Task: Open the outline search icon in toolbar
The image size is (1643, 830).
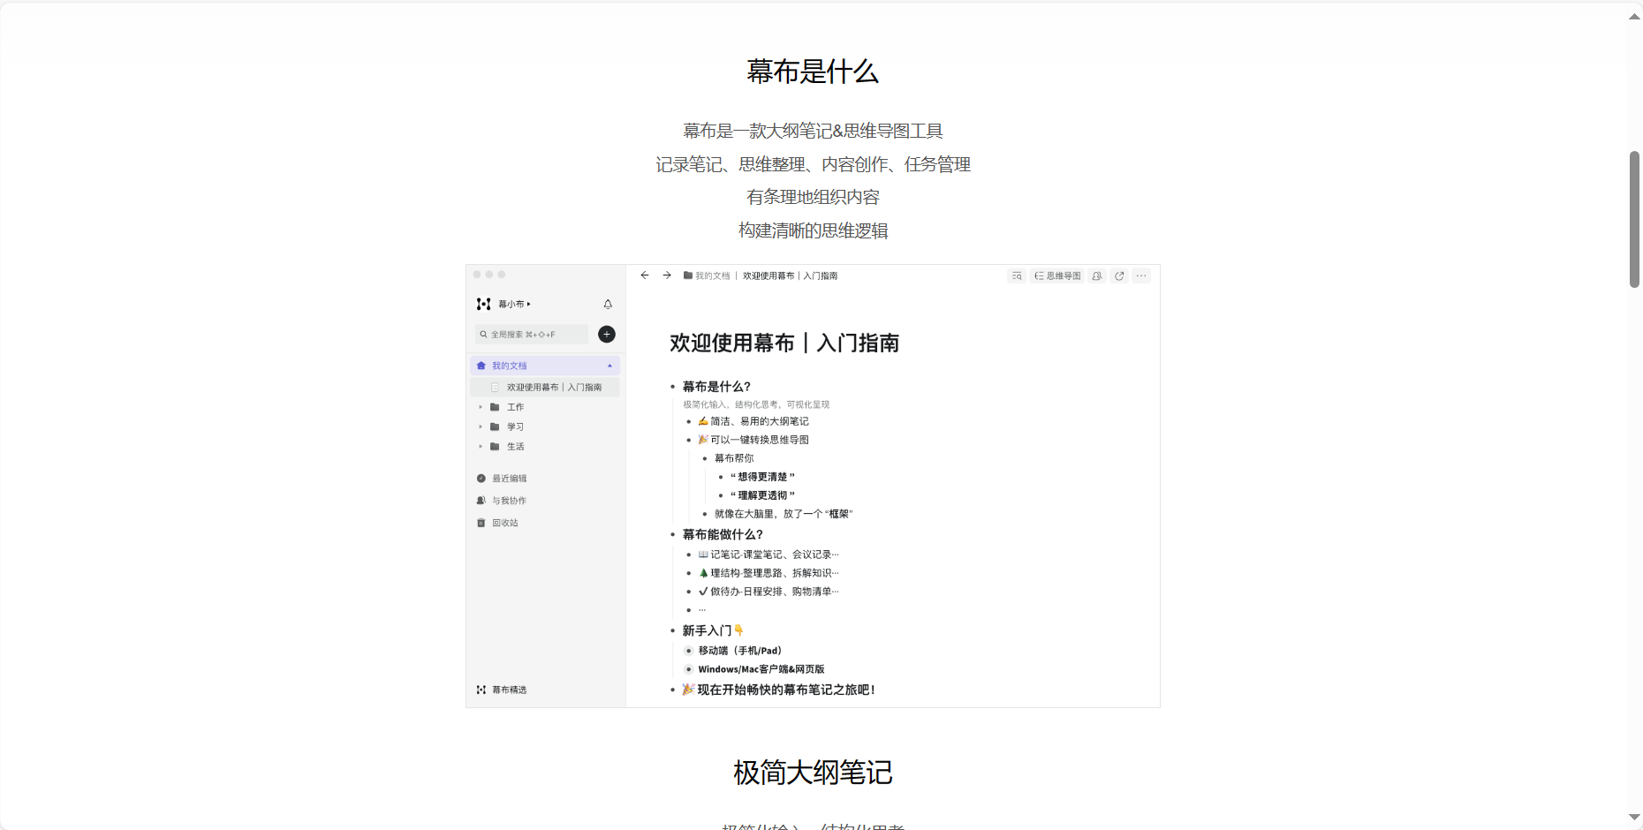Action: [x=1017, y=276]
